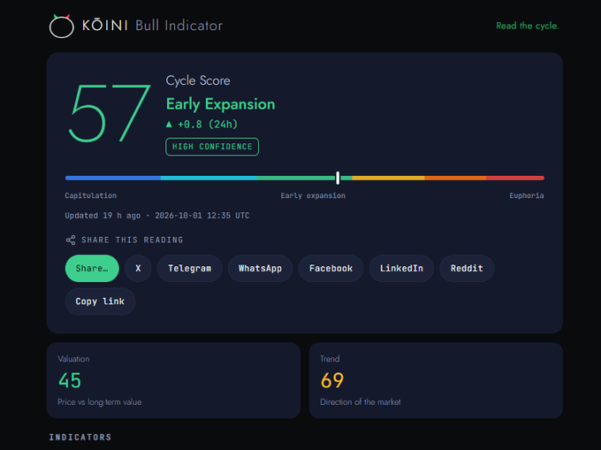Share the reading on X
This screenshot has height=450, width=601.
tap(138, 268)
